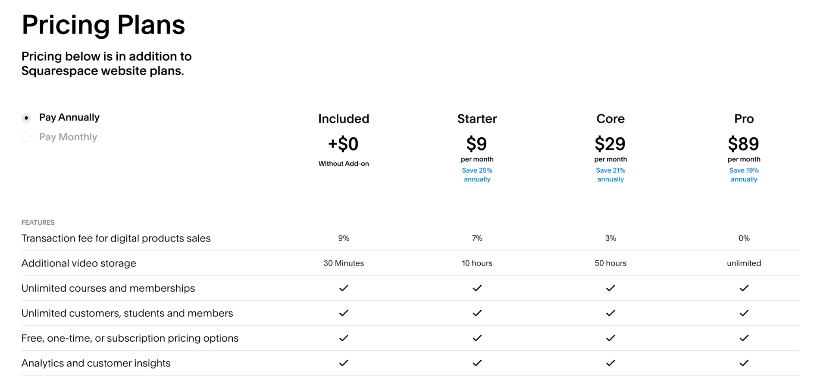
Task: Click the Core plan checkmark for Free, one-time, or subscription pricing options
Action: pos(610,338)
